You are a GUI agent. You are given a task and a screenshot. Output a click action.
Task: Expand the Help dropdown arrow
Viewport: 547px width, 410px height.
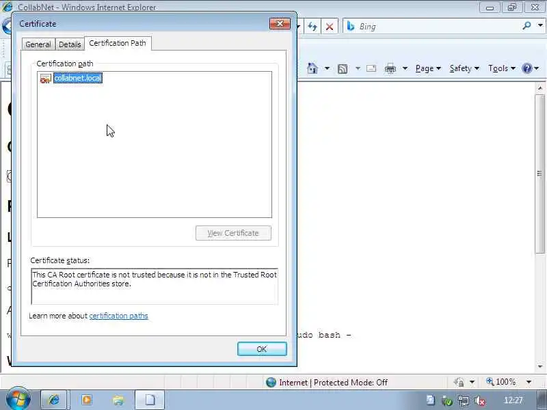[x=537, y=68]
